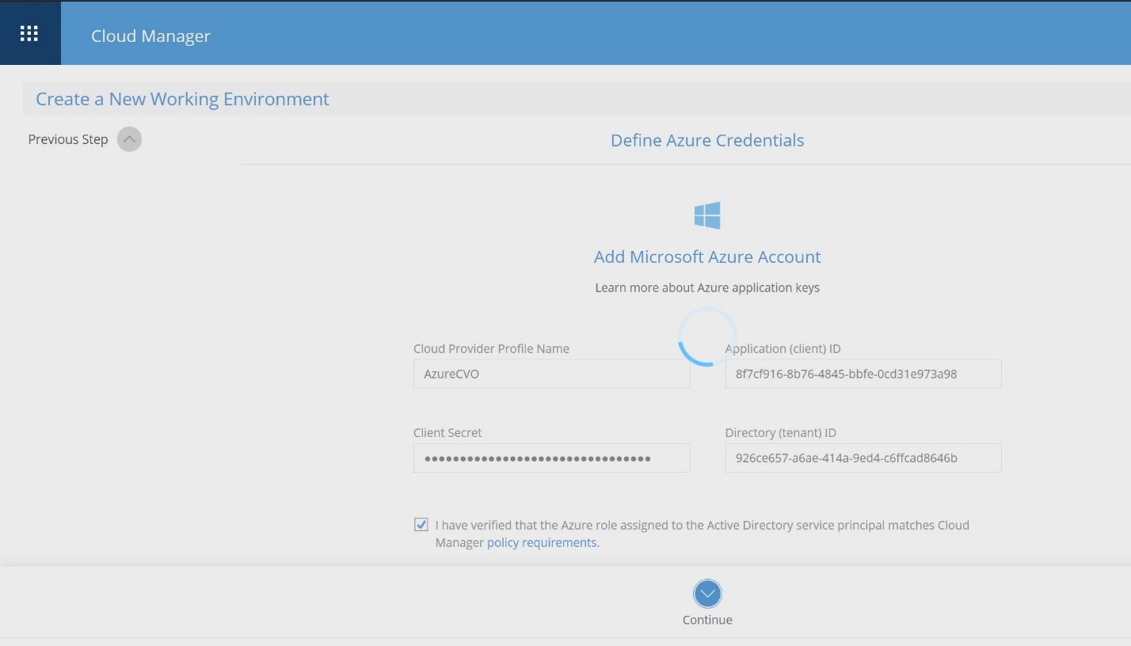Screen dimensions: 1131x646
Task: Click the Directory (tenant) ID label
Action: pos(781,432)
